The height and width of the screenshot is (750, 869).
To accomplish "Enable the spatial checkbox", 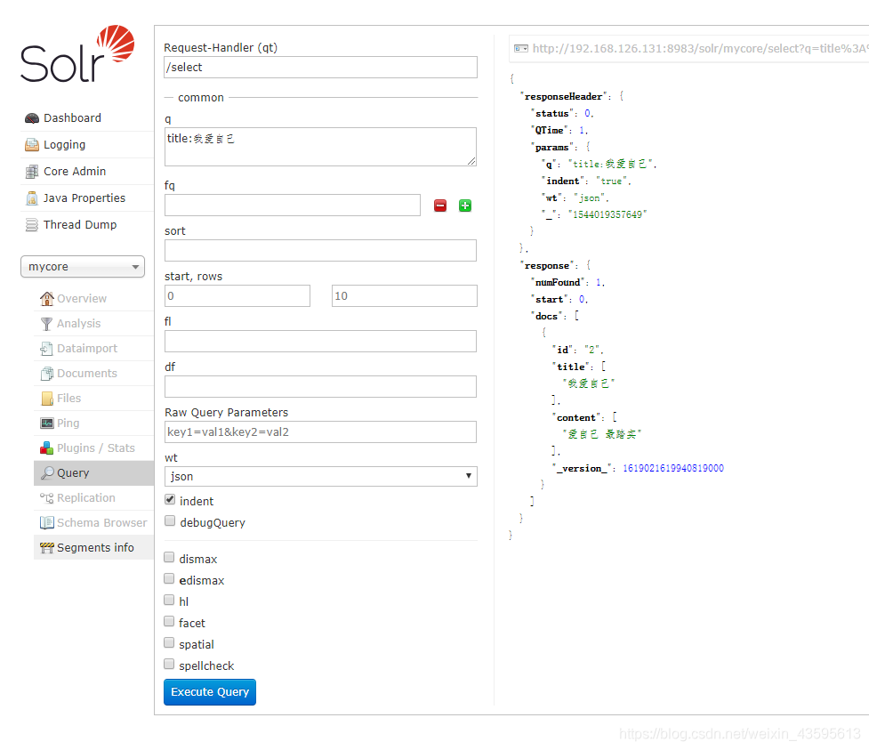I will [x=169, y=642].
